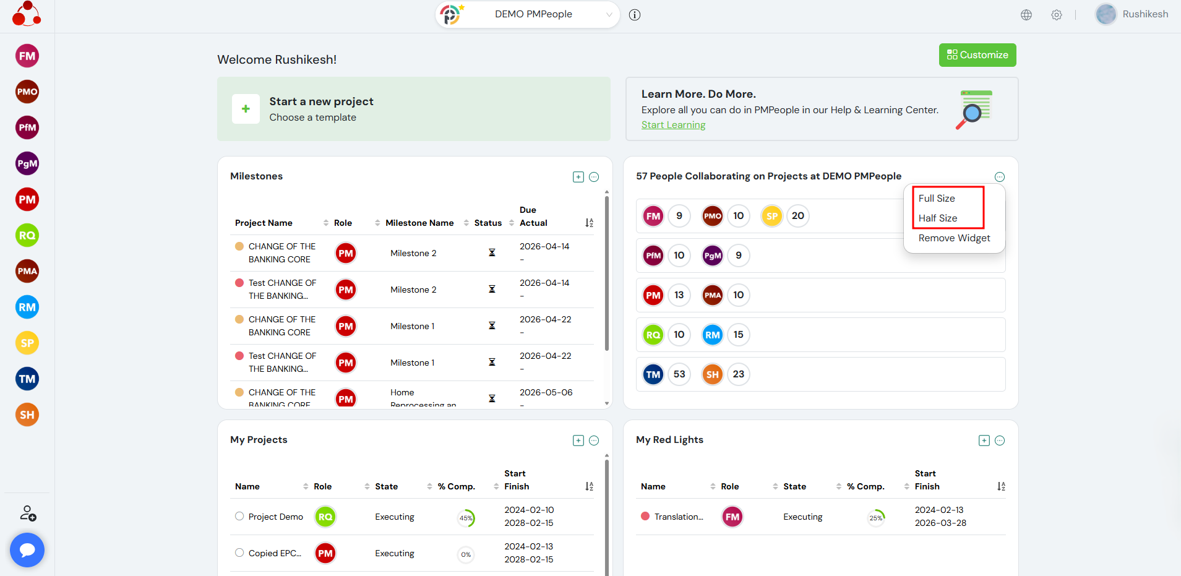The width and height of the screenshot is (1181, 576).
Task: Follow the Start Learning link
Action: pos(673,125)
